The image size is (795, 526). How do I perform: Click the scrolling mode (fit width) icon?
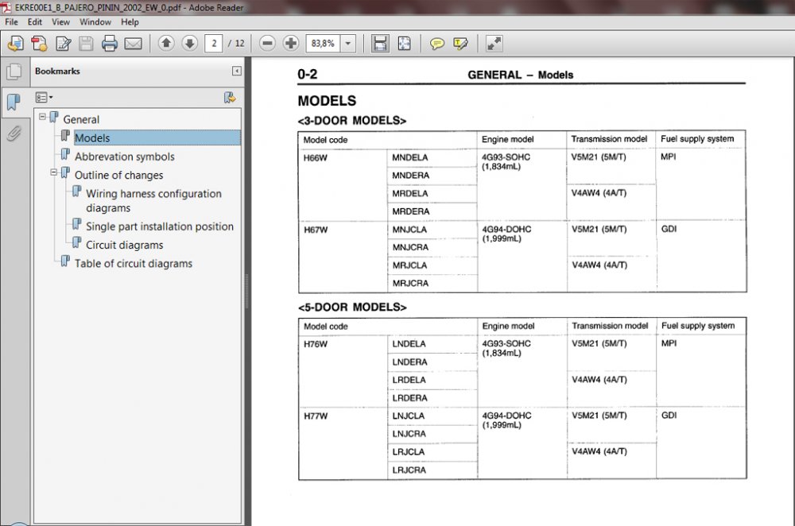[380, 44]
